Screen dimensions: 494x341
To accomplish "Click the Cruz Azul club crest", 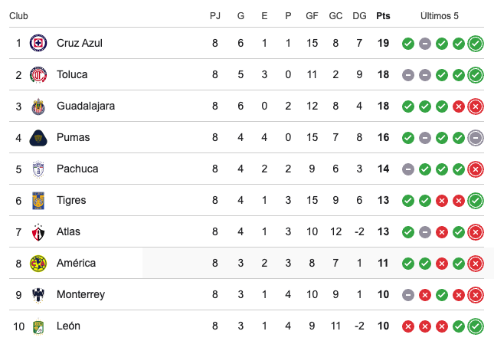I will [x=38, y=43].
